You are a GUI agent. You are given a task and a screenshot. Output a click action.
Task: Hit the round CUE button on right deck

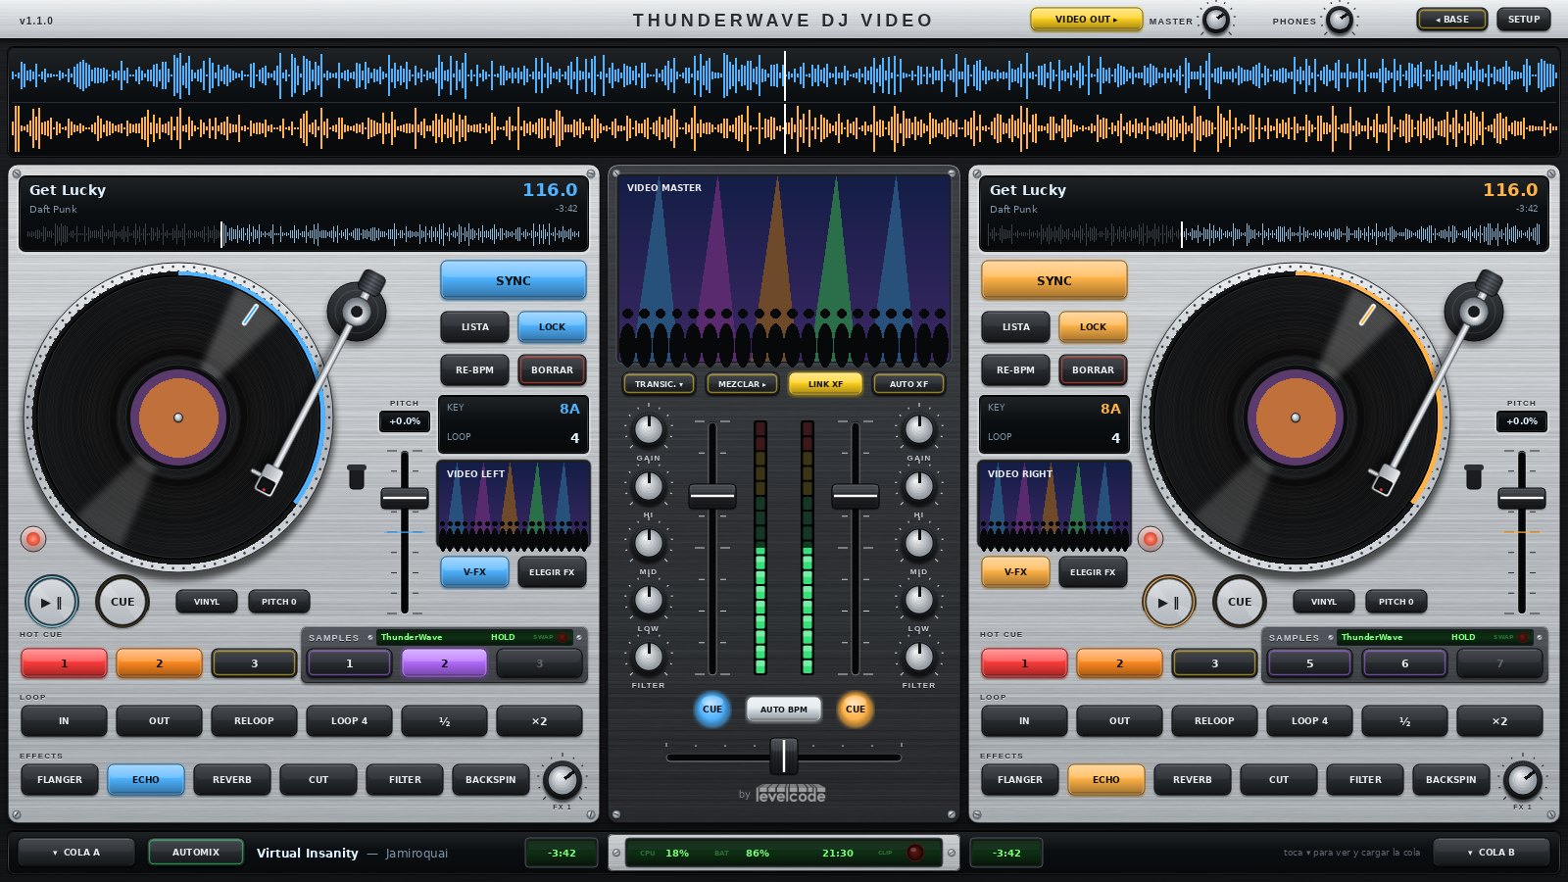coord(1240,602)
